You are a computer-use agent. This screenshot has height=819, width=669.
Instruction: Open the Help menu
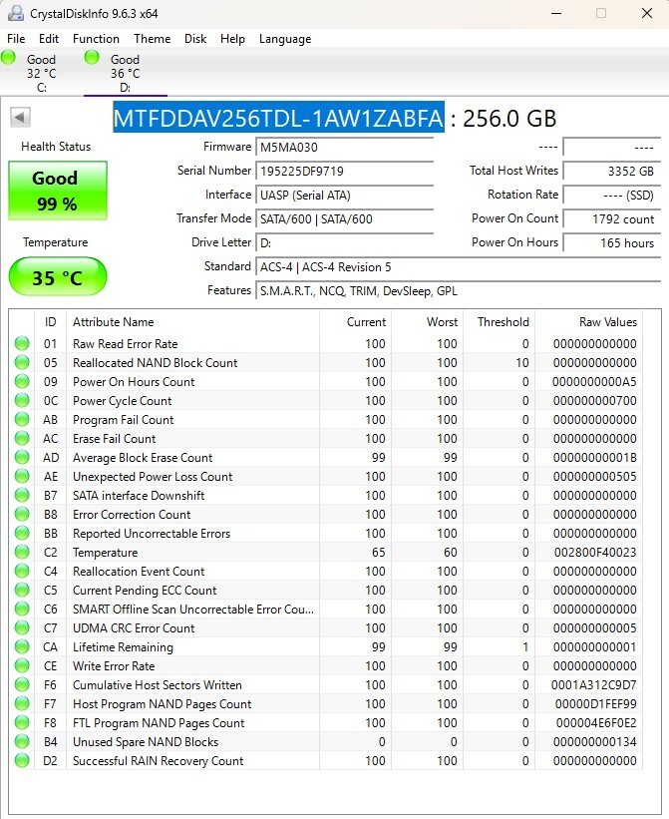[232, 39]
